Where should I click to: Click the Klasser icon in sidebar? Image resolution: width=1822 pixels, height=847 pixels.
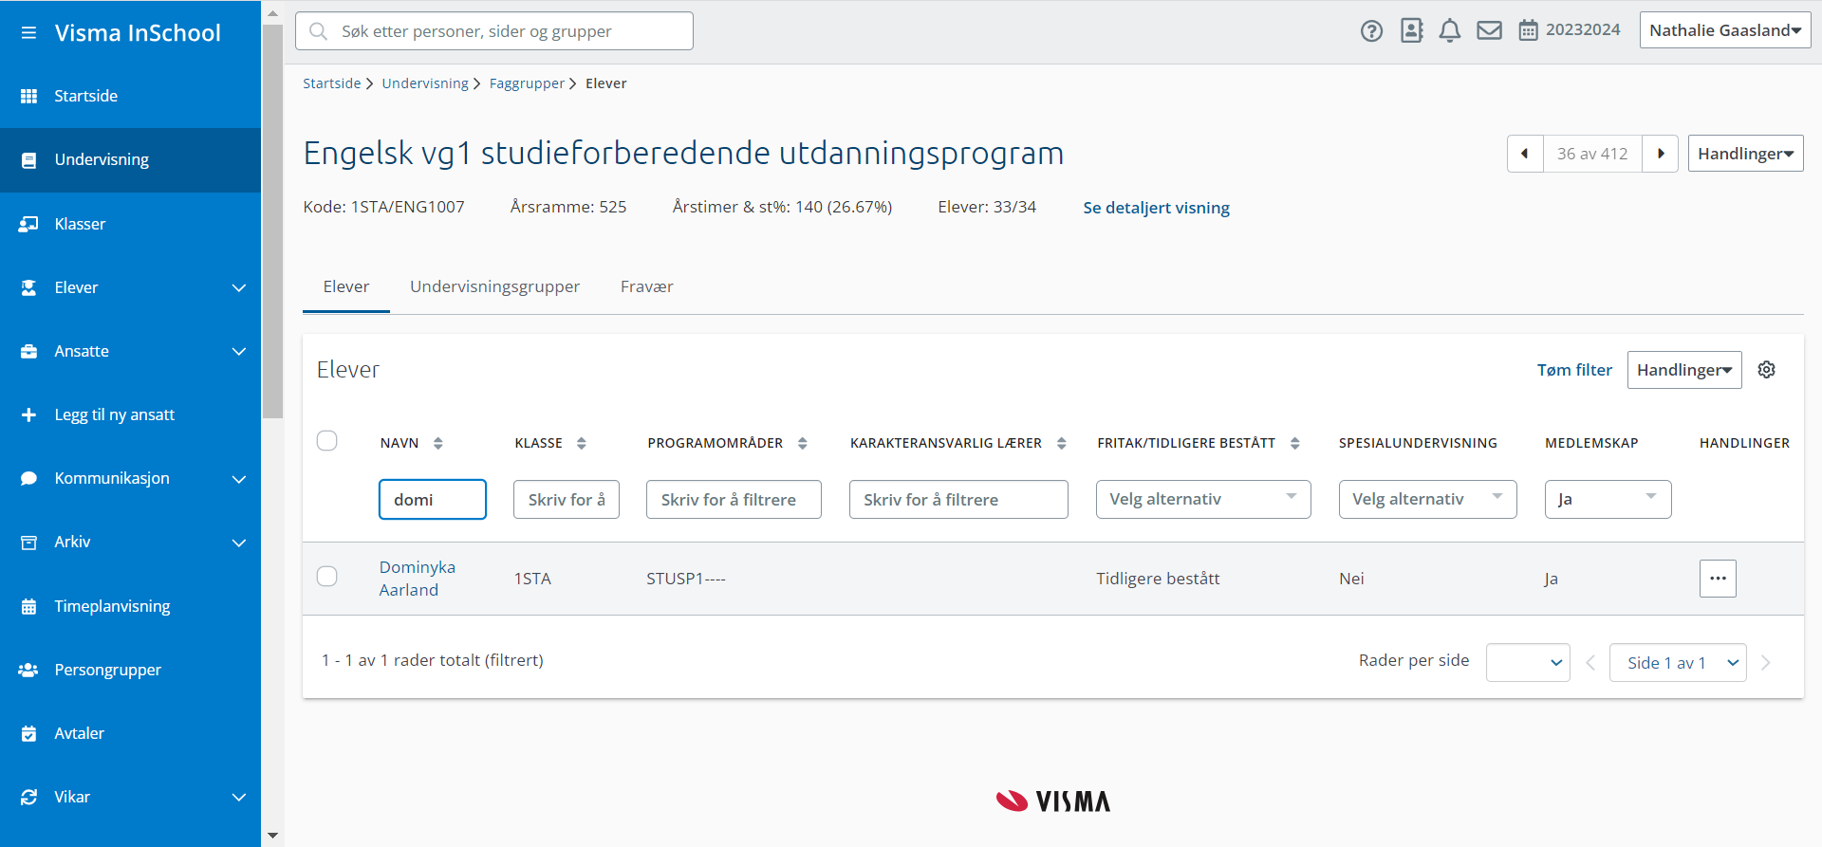[x=28, y=224]
